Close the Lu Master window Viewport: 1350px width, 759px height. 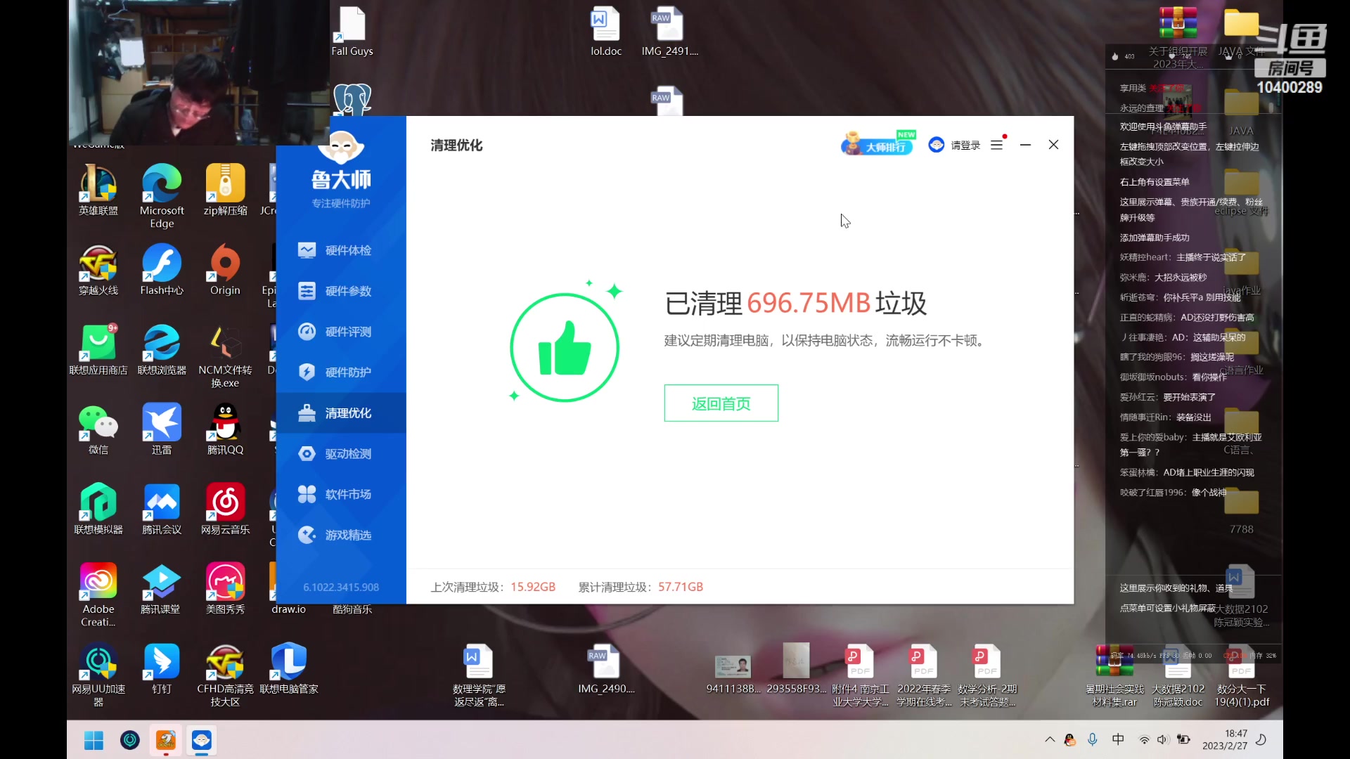[1053, 145]
